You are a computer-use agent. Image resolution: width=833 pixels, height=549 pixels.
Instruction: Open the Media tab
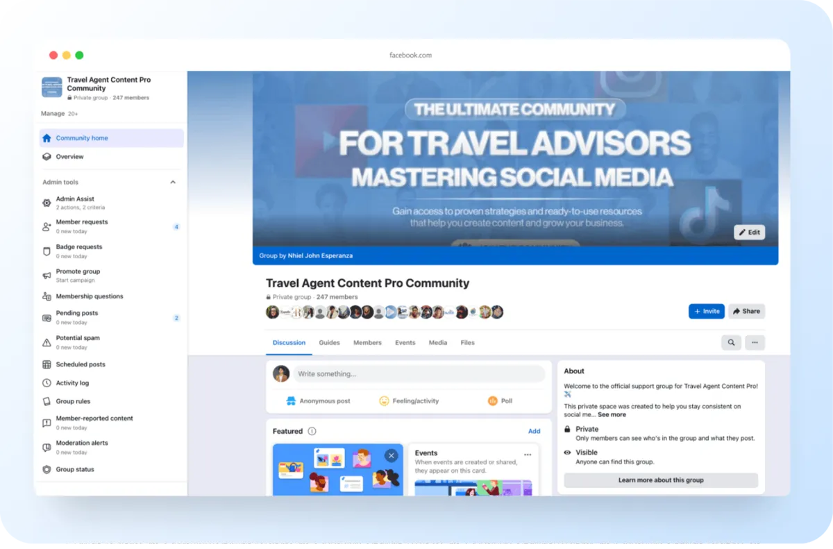(x=438, y=343)
